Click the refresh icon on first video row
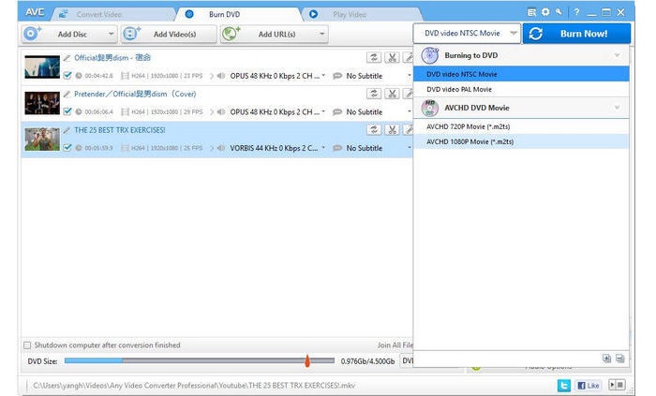The height and width of the screenshot is (396, 656). tap(374, 57)
